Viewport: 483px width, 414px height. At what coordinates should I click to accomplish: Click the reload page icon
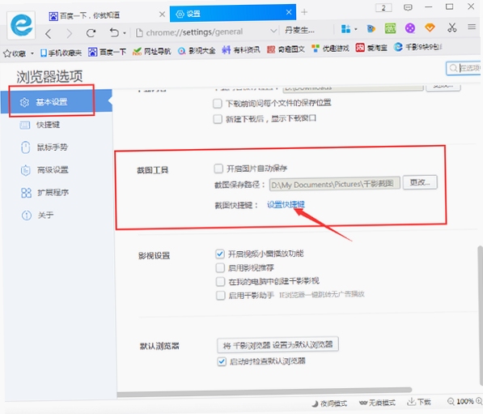pyautogui.click(x=91, y=32)
